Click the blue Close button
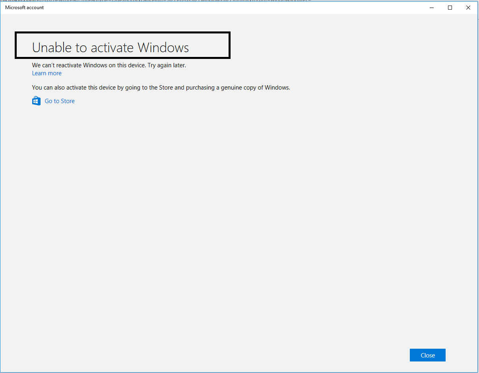Viewport: 479px width, 373px height. coord(428,355)
